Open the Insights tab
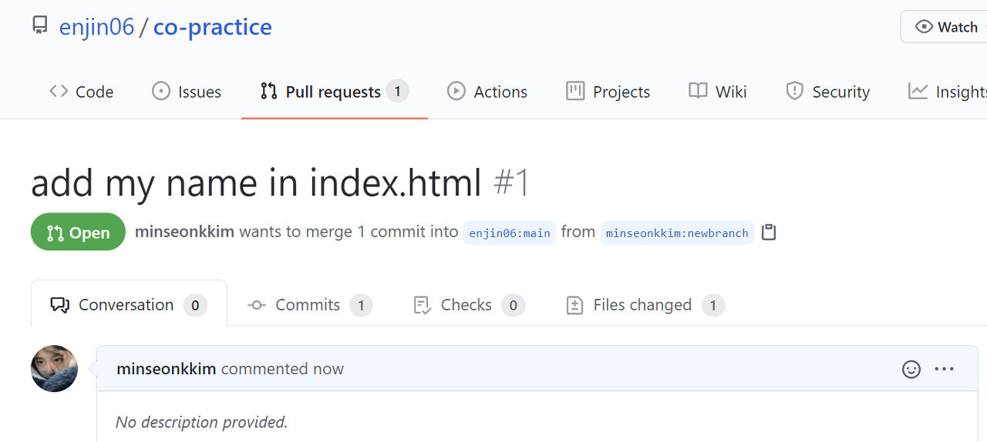 coord(948,92)
